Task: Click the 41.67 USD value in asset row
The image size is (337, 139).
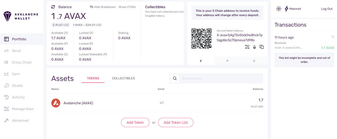Action: tap(257, 107)
